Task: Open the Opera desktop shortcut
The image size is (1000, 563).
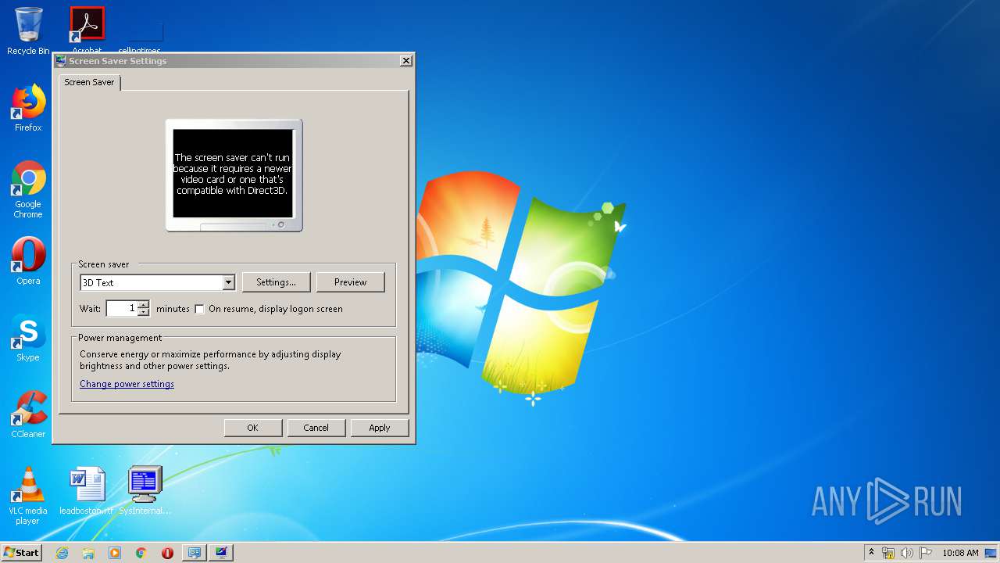Action: [x=28, y=261]
